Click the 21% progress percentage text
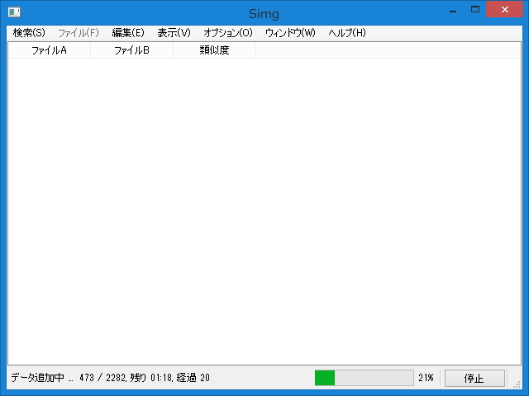 [x=426, y=378]
